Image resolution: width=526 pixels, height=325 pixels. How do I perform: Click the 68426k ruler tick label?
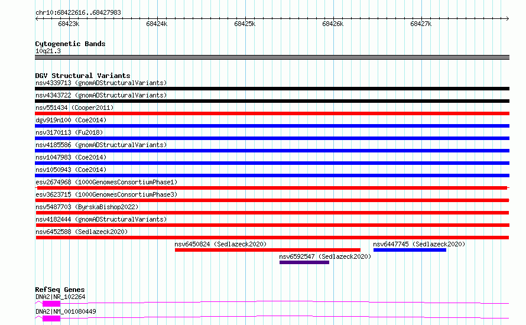tap(333, 24)
